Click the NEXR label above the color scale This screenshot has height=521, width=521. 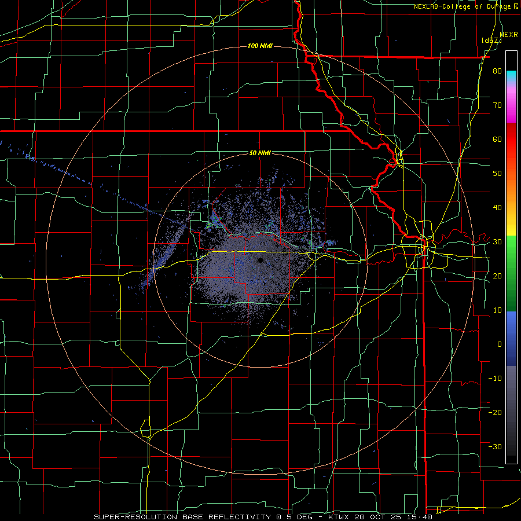[509, 34]
